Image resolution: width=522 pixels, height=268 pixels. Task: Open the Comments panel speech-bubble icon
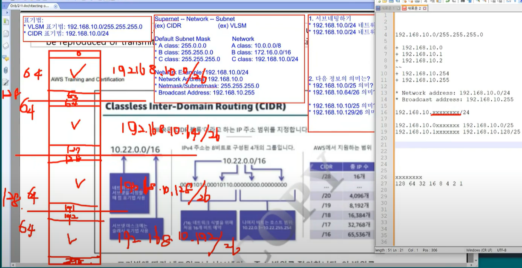(x=6, y=58)
